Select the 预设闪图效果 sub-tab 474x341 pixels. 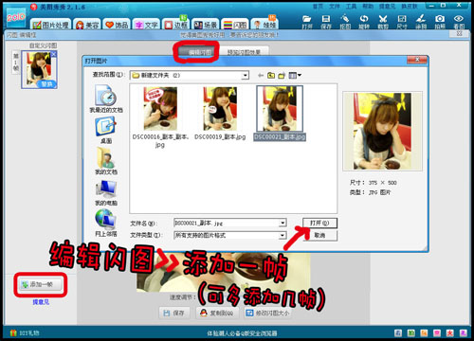[244, 52]
